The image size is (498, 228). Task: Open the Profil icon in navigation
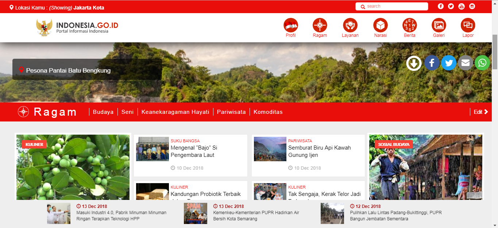[x=291, y=25]
